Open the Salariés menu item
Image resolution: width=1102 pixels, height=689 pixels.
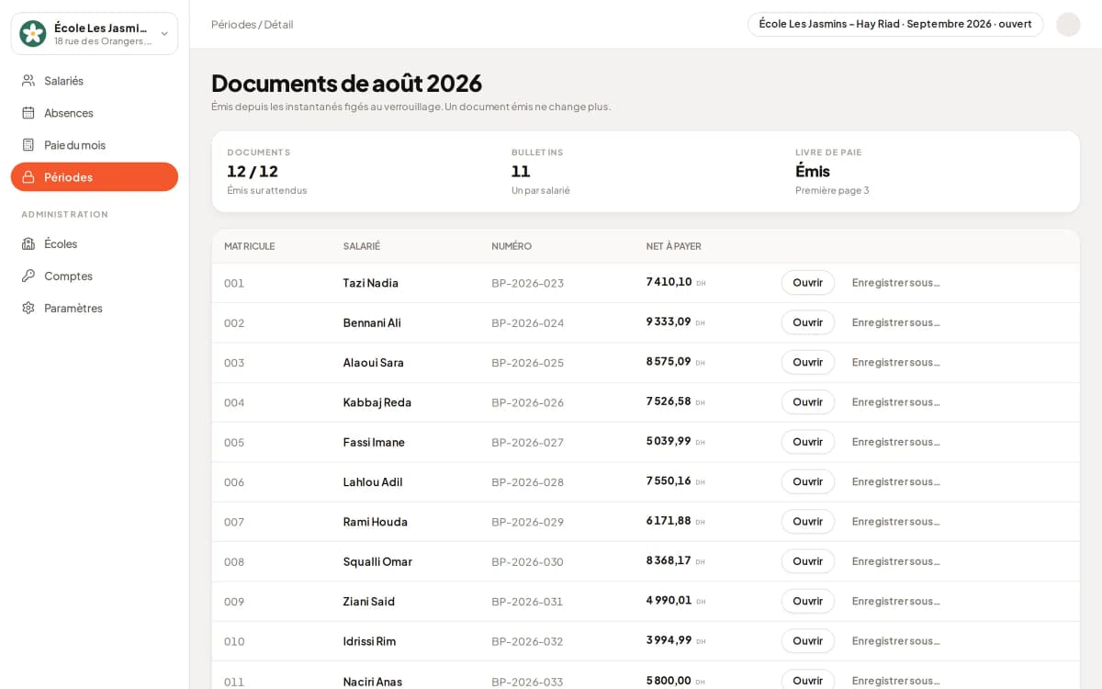tap(95, 81)
